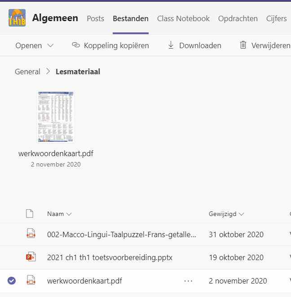Expand the Openen dropdown menu
The width and height of the screenshot is (291, 297).
click(x=50, y=45)
